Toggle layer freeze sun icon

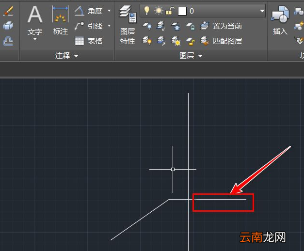pos(159,11)
